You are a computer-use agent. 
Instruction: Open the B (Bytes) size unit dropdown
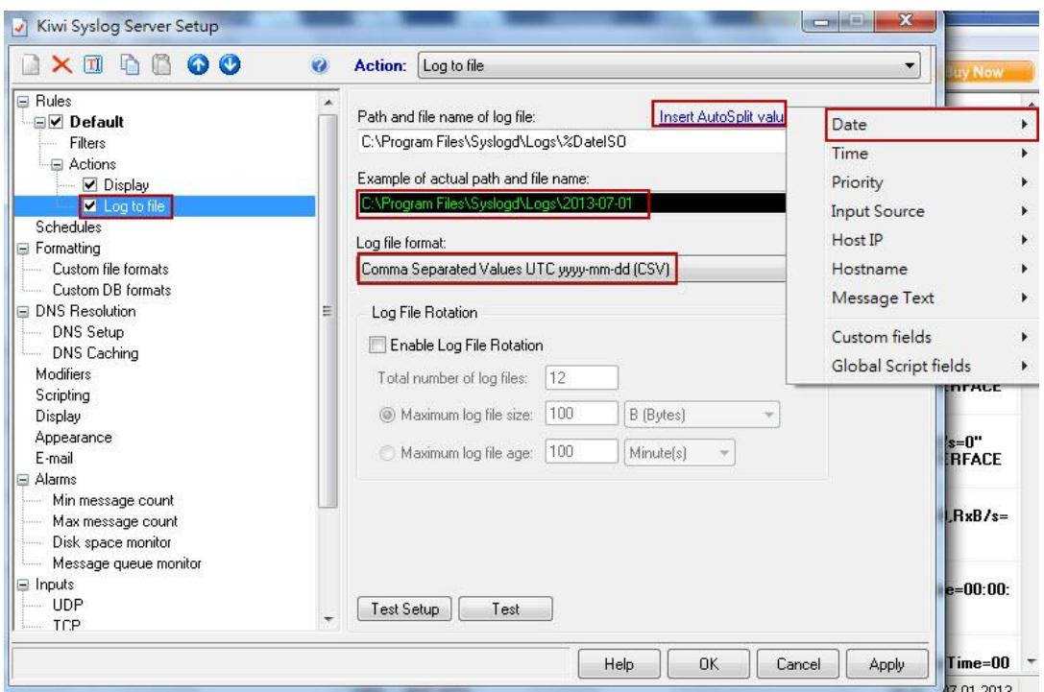pos(702,415)
